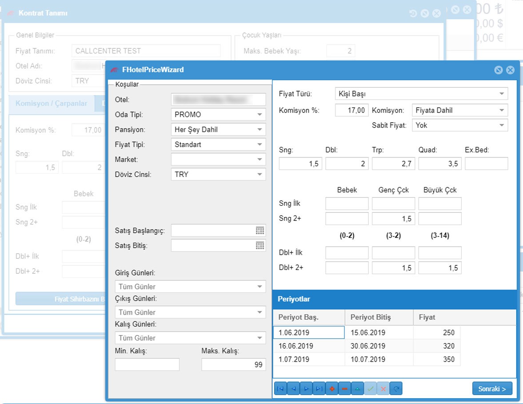Image resolution: width=523 pixels, height=404 pixels.
Task: Open the Komisyon 'Fiyata Dahil' dropdown
Action: [x=502, y=110]
